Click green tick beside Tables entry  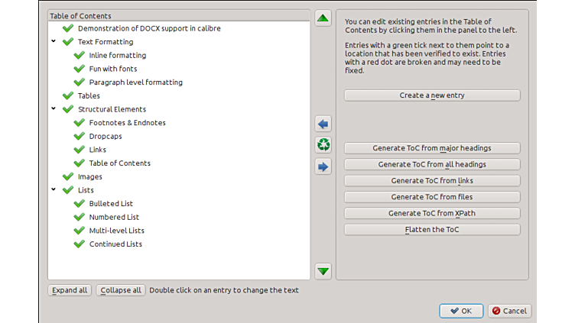[x=68, y=95]
